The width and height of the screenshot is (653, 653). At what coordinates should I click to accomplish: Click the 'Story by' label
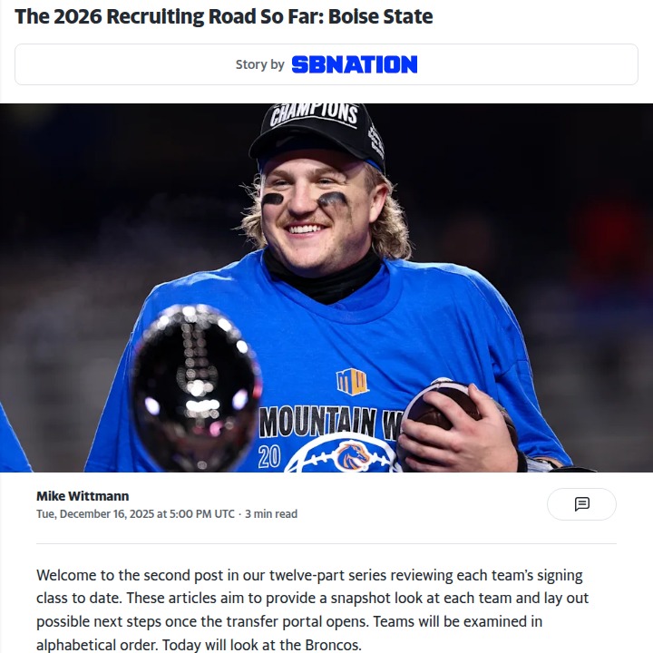click(x=259, y=64)
